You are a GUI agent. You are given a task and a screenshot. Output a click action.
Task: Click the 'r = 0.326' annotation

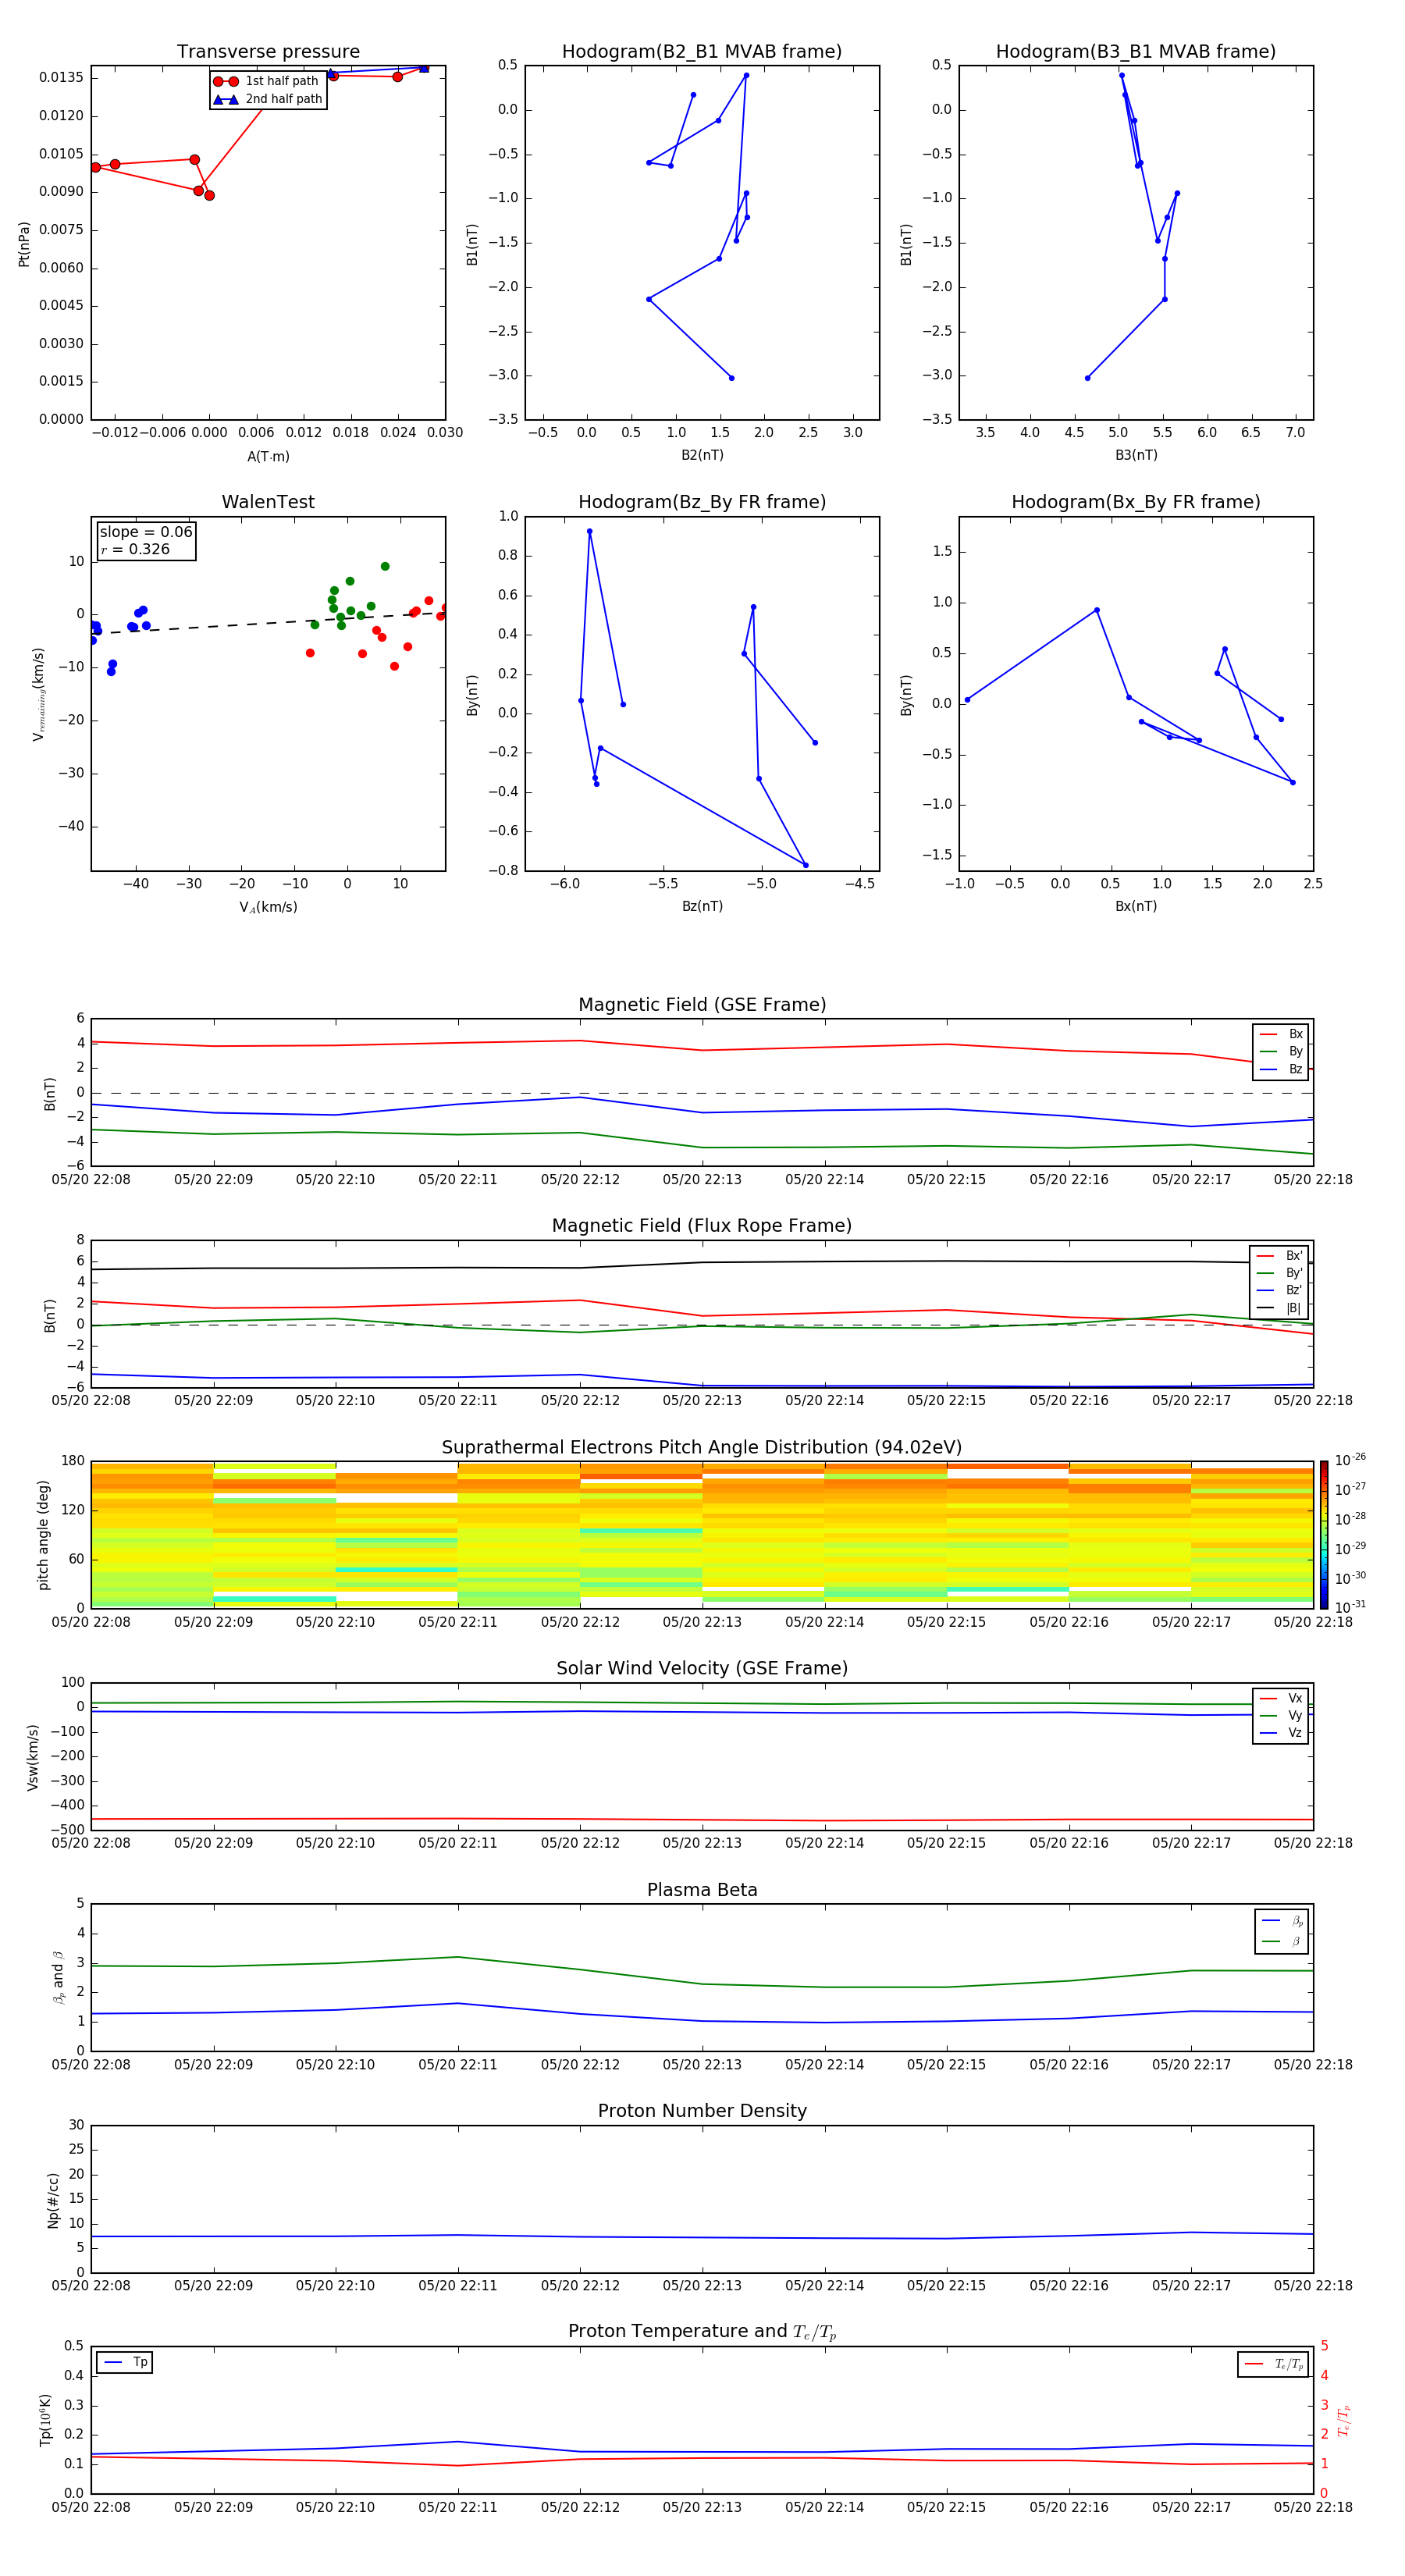tap(135, 549)
